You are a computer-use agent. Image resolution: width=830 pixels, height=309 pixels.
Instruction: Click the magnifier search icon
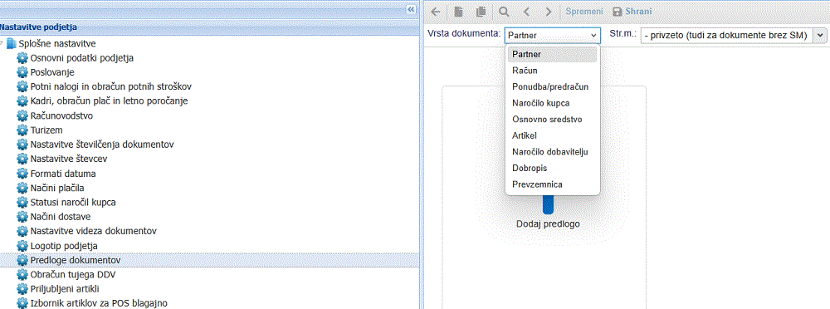504,11
